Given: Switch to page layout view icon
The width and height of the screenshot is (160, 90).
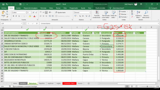Looking at the screenshot, I should 132,86.
